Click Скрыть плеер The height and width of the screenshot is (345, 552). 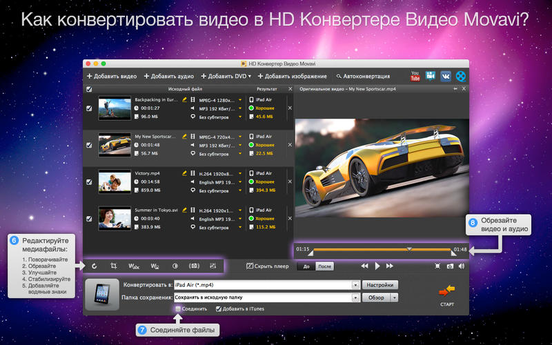268,266
